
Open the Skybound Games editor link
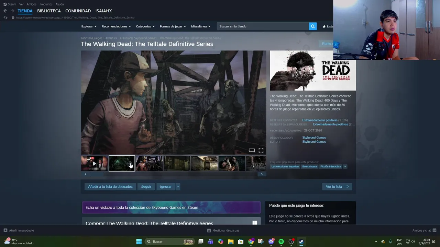tap(314, 142)
